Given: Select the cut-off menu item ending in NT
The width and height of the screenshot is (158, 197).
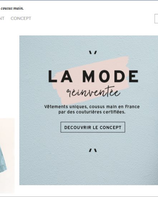Looking at the screenshot, I should point(2,19).
